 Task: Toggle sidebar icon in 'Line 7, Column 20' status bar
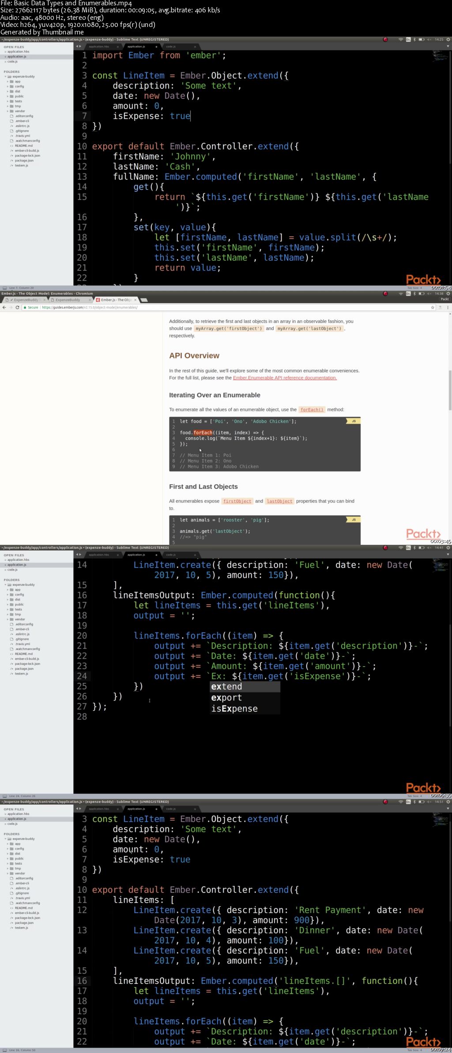(x=4, y=288)
